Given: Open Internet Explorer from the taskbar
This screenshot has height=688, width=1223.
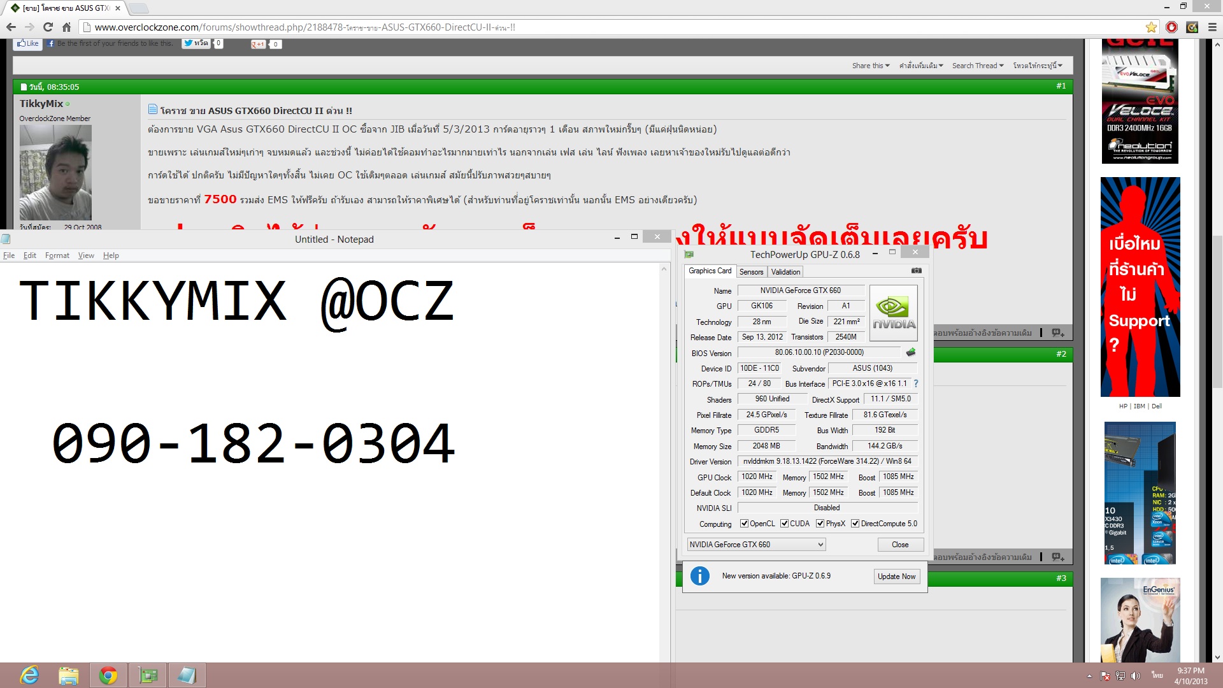Looking at the screenshot, I should [x=29, y=675].
